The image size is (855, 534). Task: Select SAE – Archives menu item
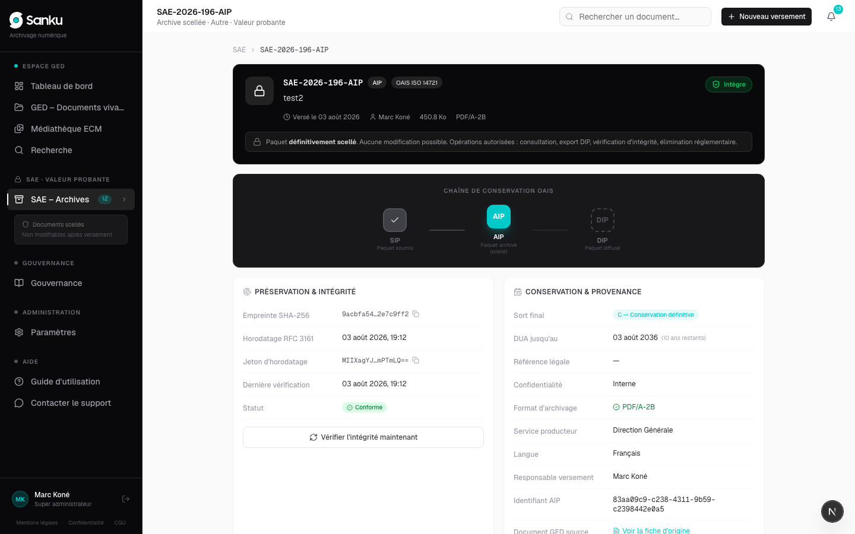pyautogui.click(x=71, y=199)
